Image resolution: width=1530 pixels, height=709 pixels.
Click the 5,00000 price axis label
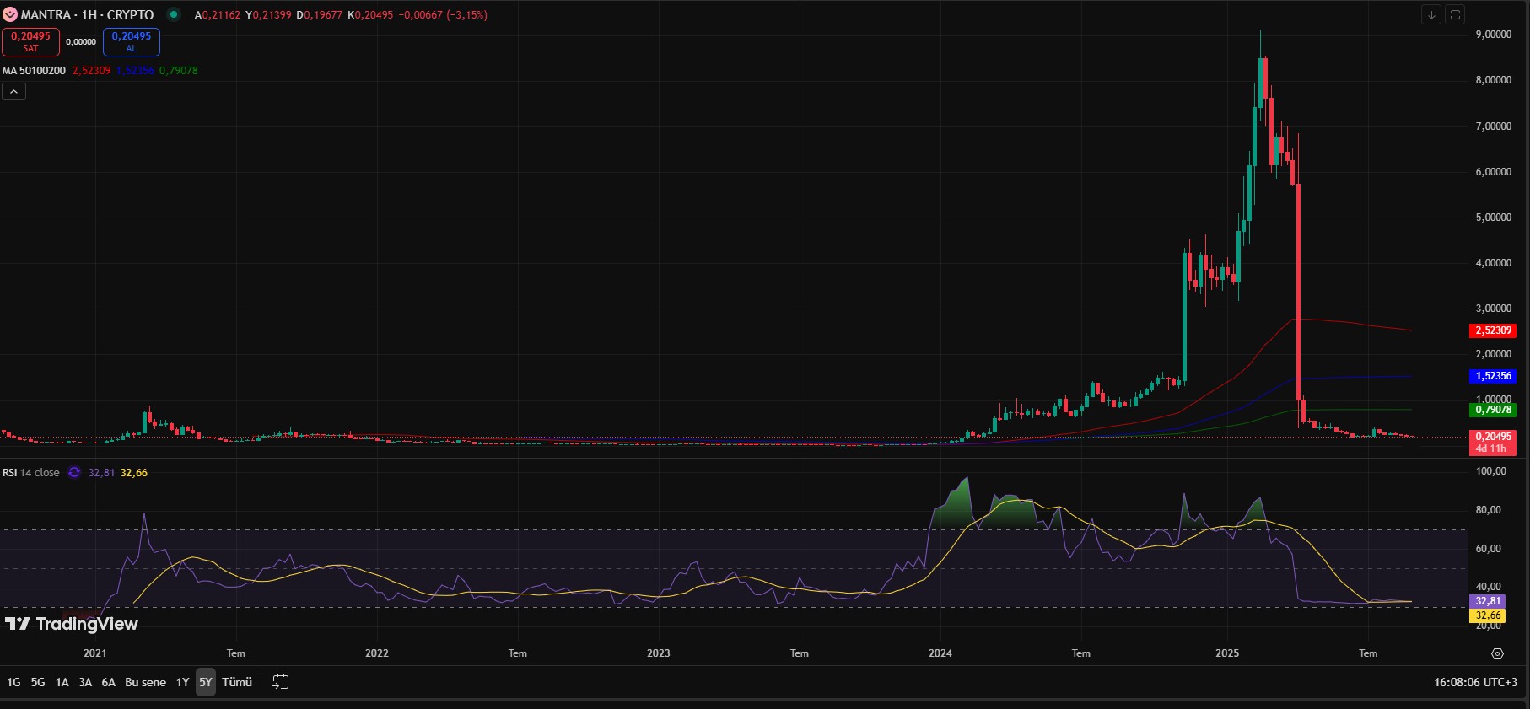[x=1493, y=218]
